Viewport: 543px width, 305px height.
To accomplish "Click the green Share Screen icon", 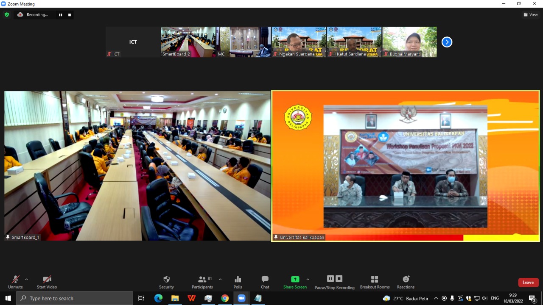I will tap(295, 280).
